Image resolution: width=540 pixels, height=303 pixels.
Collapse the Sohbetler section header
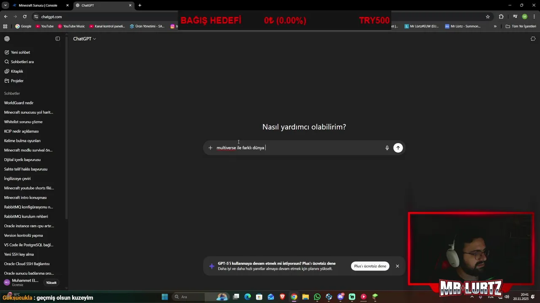12,93
